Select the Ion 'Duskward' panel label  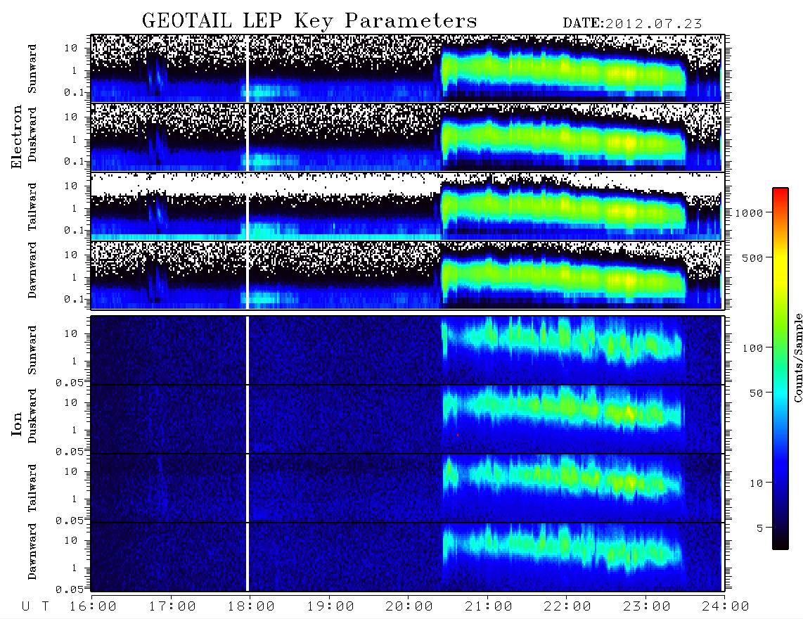(32, 416)
